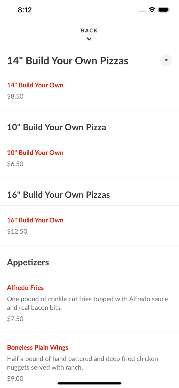Tap the home indicator bar at bottom
Image resolution: width=179 pixels, height=388 pixels.
[x=89, y=383]
